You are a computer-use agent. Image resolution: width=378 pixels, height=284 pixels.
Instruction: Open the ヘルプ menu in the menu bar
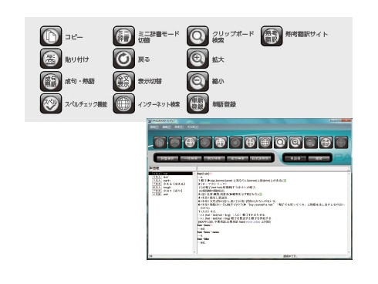(192, 127)
